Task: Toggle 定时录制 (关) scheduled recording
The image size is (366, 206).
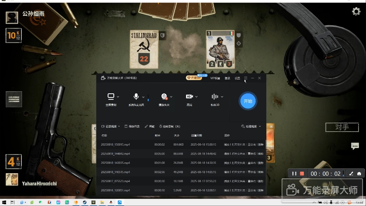Action: [x=170, y=126]
